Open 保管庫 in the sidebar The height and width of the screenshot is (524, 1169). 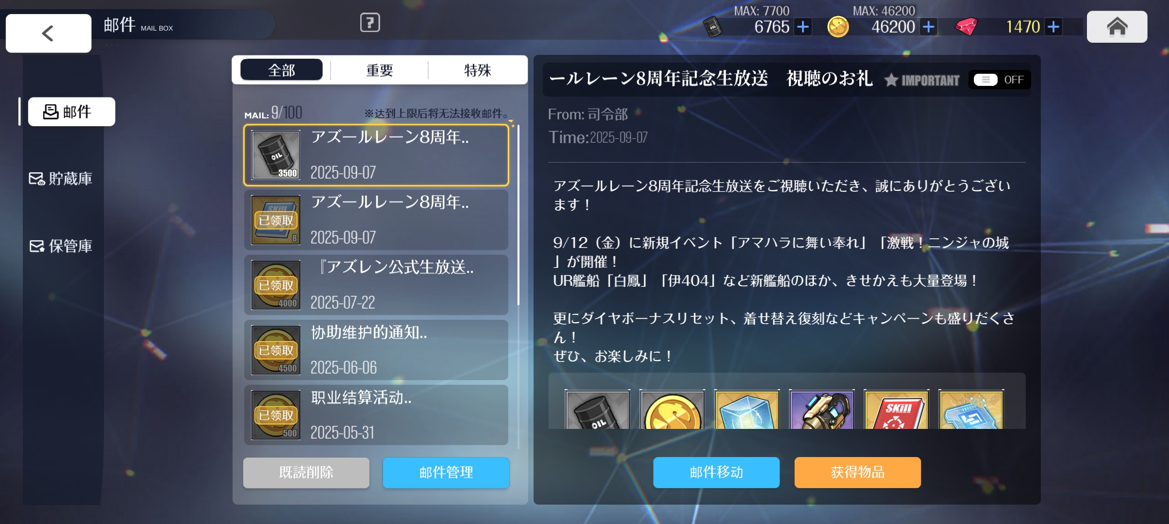(61, 246)
